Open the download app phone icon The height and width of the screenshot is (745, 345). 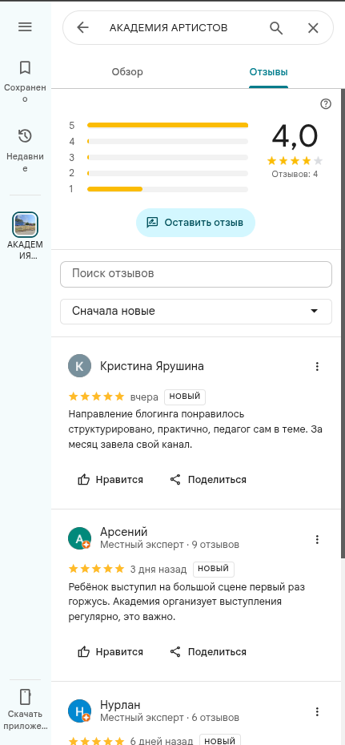coord(25,697)
